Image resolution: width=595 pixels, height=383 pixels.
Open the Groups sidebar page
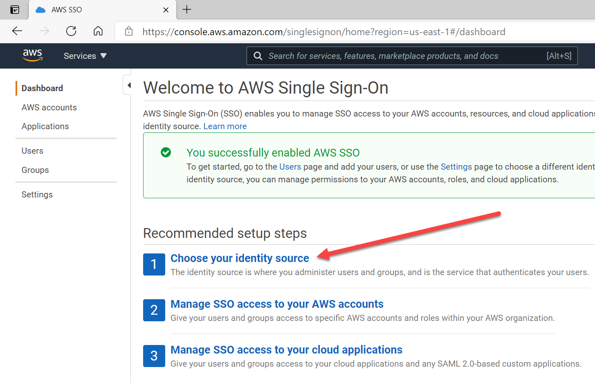pos(35,170)
